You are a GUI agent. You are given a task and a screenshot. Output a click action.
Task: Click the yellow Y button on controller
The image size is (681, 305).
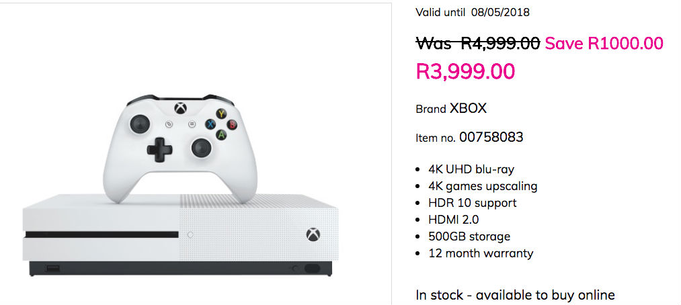click(221, 114)
